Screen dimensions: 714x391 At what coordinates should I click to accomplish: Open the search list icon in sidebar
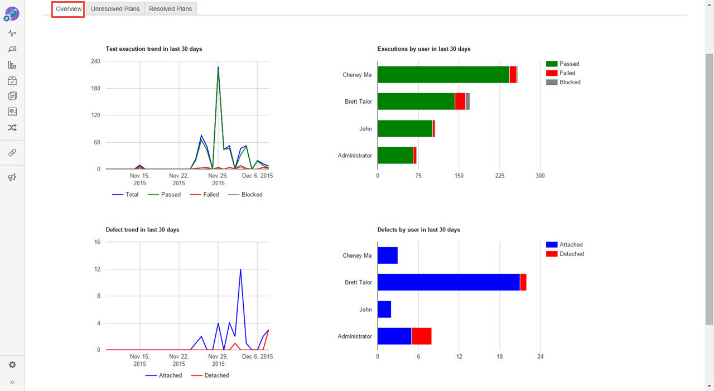pos(12,49)
